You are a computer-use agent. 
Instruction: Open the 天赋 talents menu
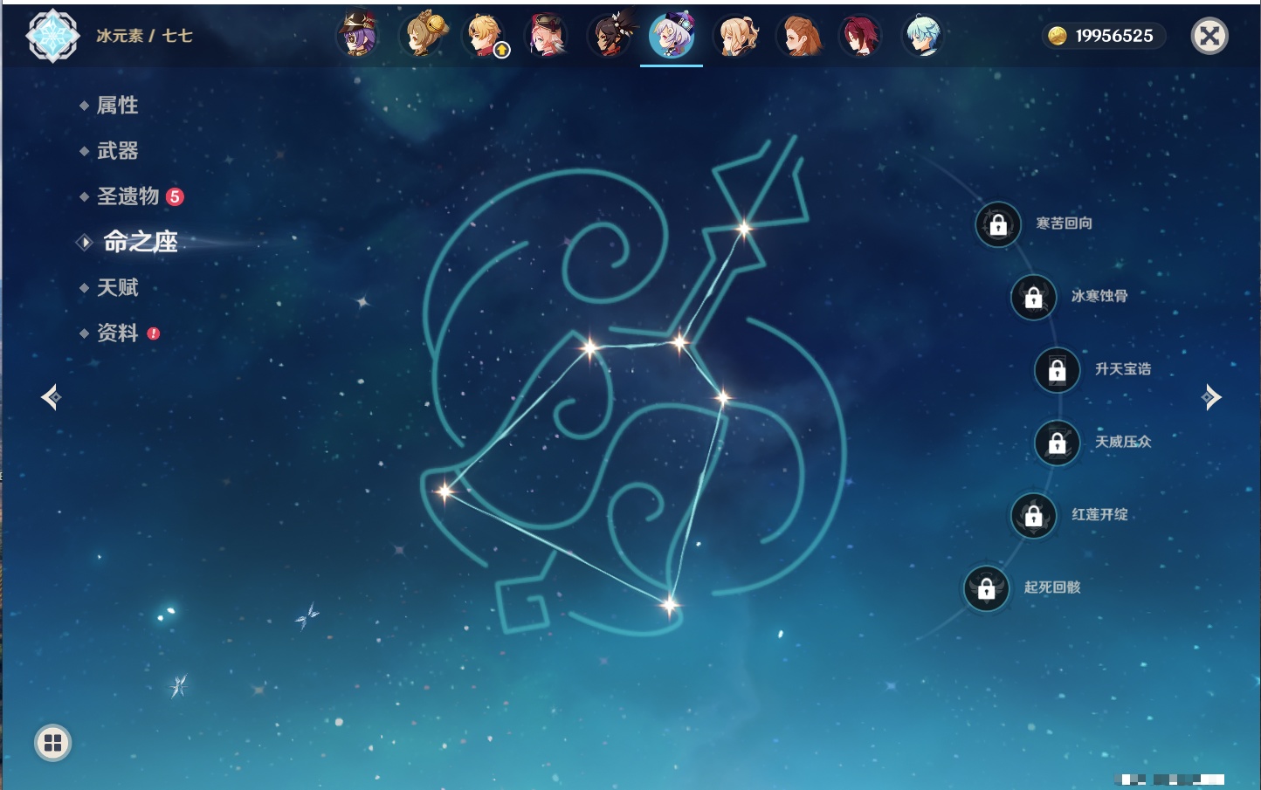[x=117, y=287]
